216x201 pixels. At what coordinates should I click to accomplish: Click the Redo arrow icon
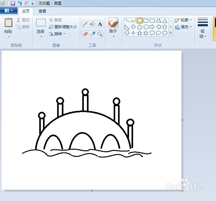coord(26,3)
